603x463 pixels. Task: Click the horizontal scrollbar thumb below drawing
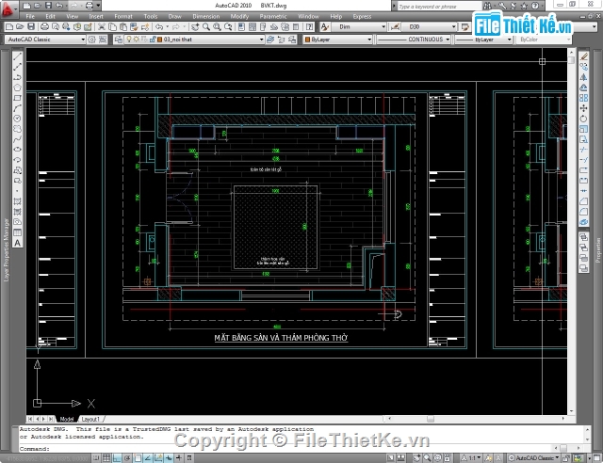click(431, 419)
